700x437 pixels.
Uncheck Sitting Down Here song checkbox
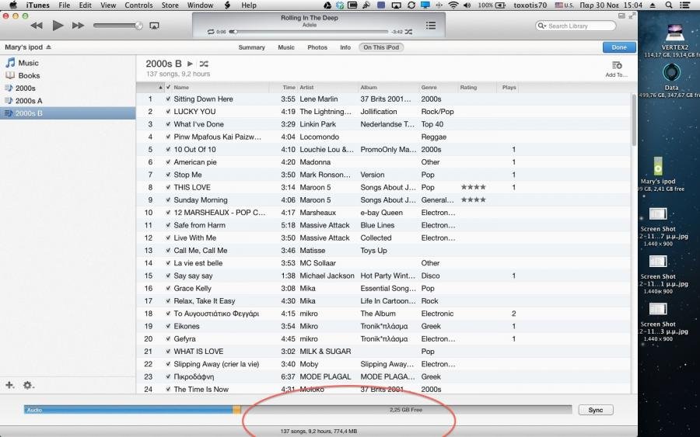[x=168, y=99]
